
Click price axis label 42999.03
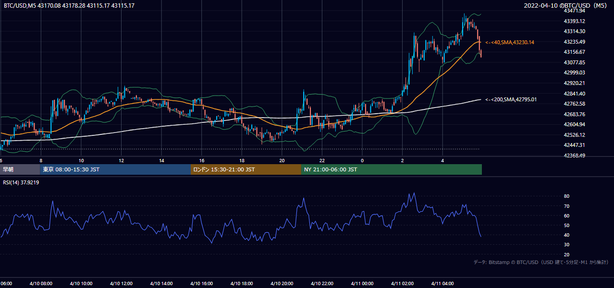[x=574, y=72]
